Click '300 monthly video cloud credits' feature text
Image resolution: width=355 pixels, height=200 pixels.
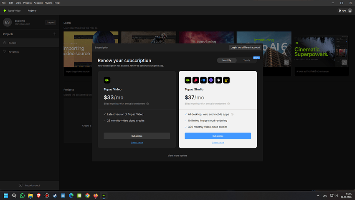tap(208, 127)
